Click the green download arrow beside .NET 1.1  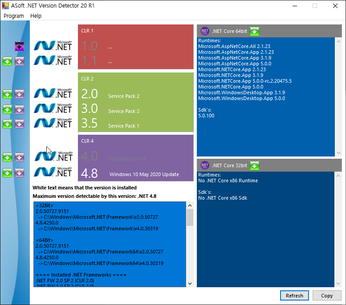[x=7, y=61]
